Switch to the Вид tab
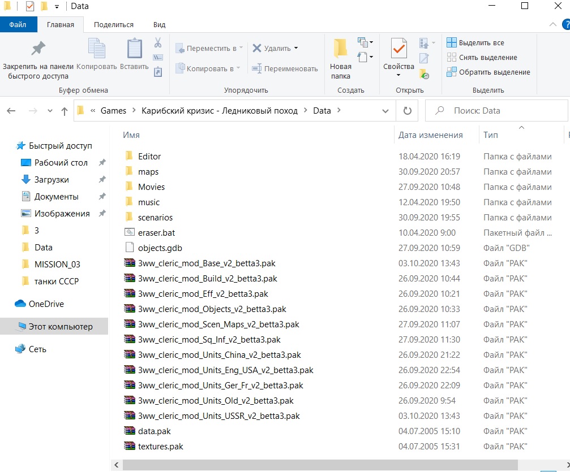The width and height of the screenshot is (570, 472). (x=159, y=25)
